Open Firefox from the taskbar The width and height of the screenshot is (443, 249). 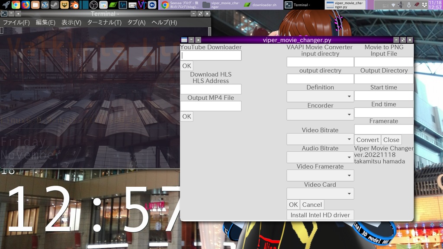[25, 6]
